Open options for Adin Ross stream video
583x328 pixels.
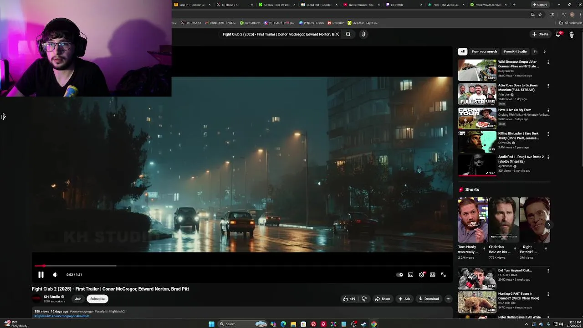[548, 86]
